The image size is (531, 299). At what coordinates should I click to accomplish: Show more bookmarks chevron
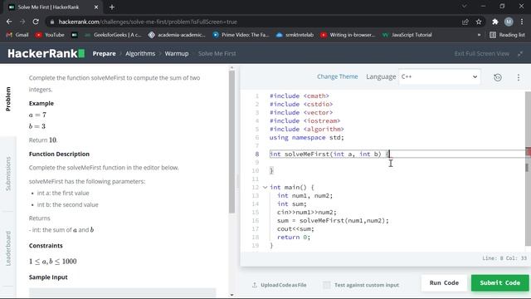coord(479,35)
